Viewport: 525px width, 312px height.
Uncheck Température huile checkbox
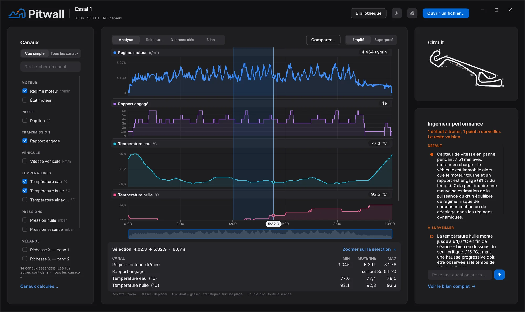[x=25, y=191]
